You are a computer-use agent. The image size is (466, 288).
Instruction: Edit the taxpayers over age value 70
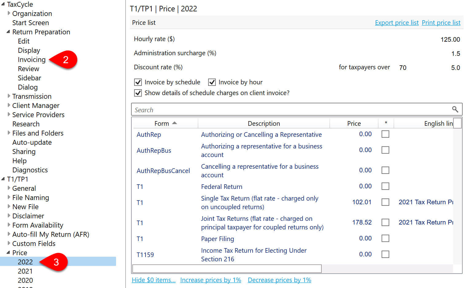coord(403,67)
